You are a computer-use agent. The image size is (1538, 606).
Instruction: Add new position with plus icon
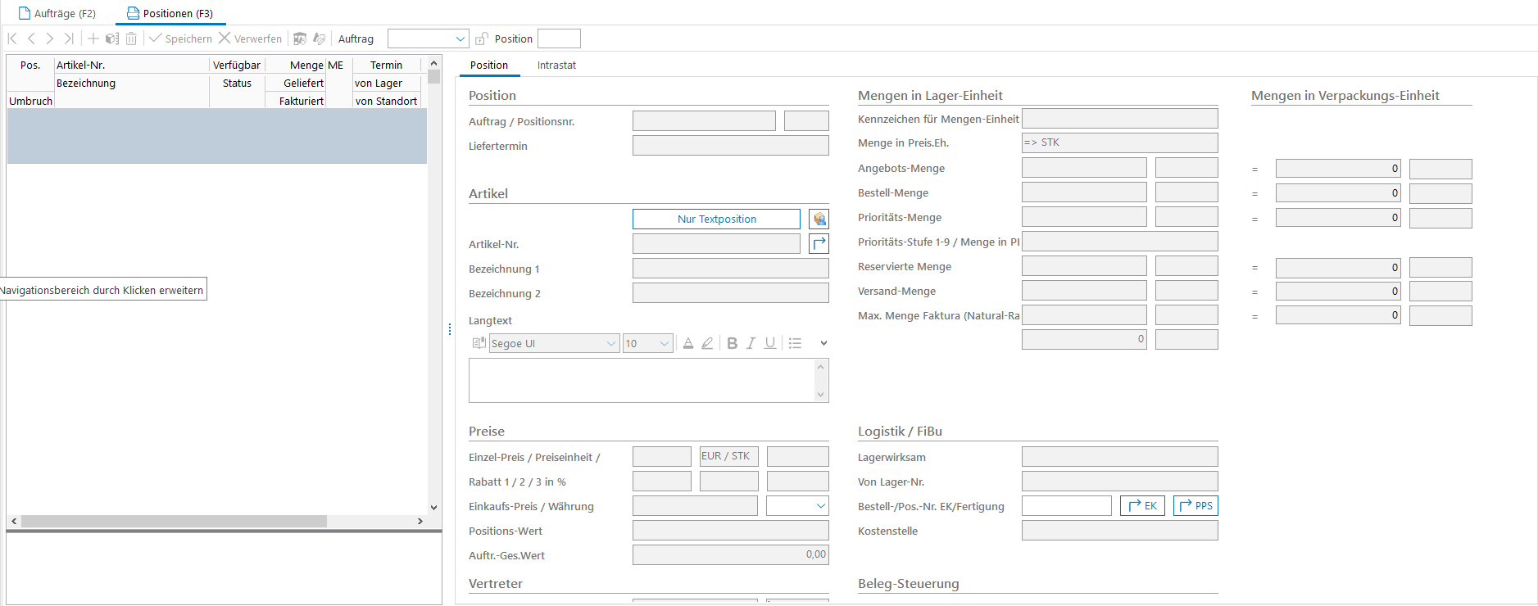tap(93, 38)
